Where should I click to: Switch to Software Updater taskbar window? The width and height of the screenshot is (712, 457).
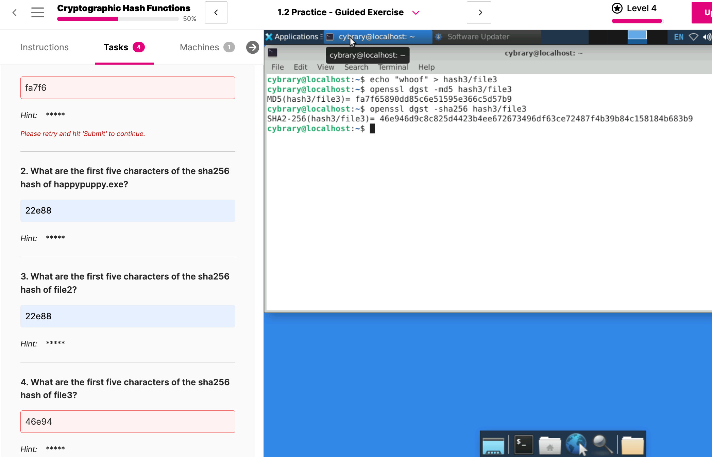[478, 37]
